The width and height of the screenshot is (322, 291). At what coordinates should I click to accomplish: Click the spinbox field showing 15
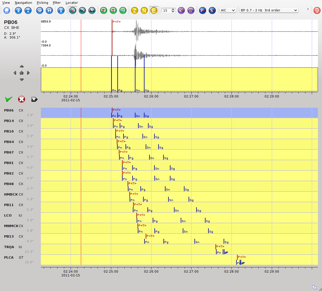[x=166, y=11]
